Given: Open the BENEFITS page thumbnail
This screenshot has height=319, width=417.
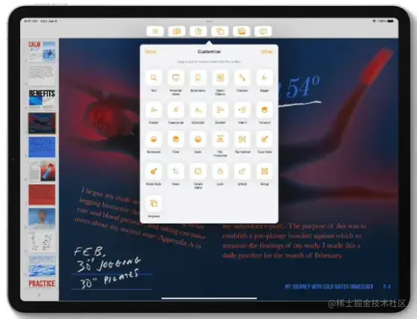Looking at the screenshot, I should click(x=42, y=99).
